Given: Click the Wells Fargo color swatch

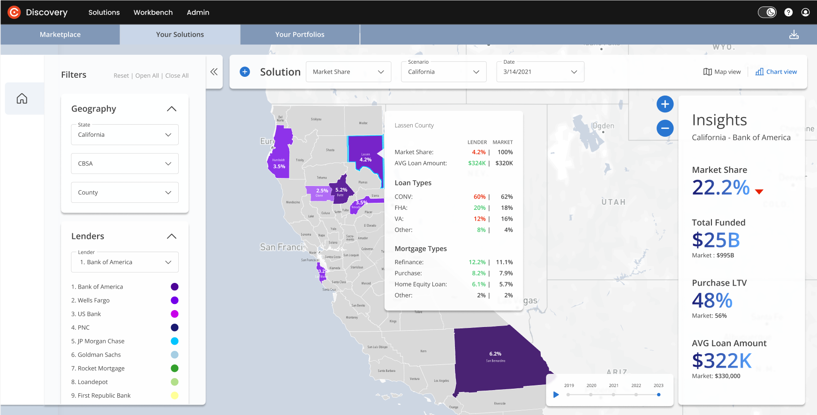Looking at the screenshot, I should pyautogui.click(x=174, y=300).
